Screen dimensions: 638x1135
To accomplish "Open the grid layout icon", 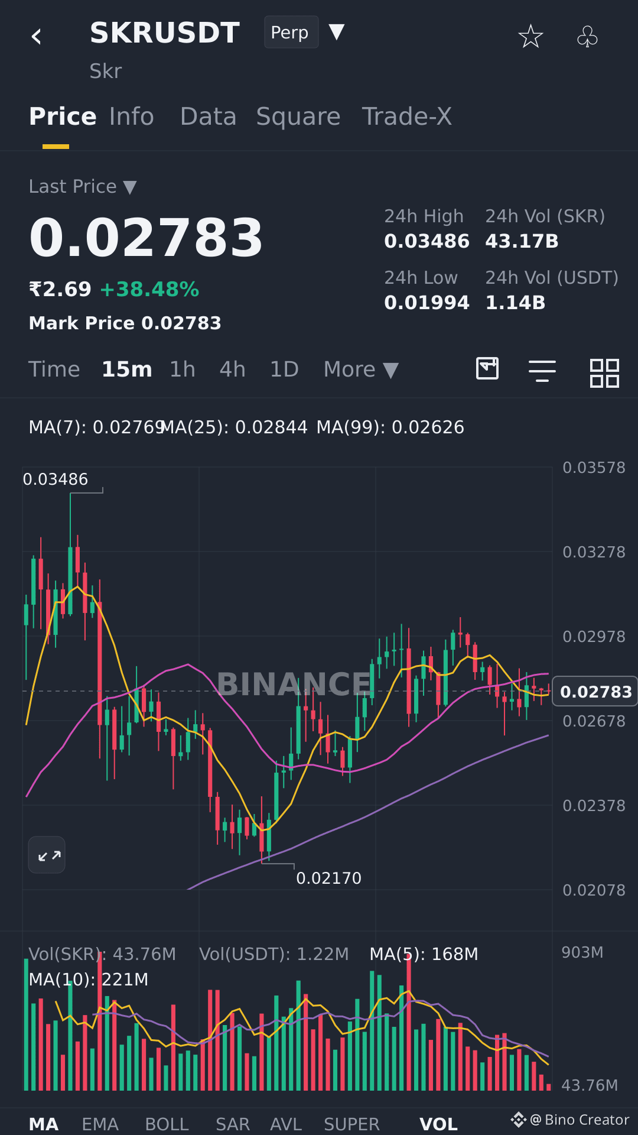I will tap(604, 373).
